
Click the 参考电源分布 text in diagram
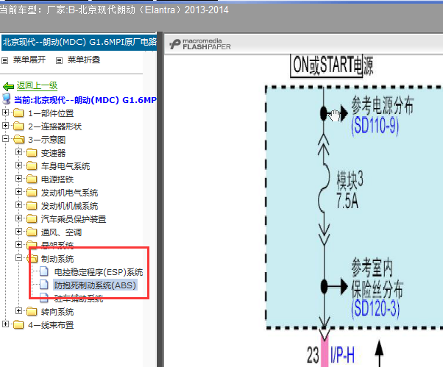[382, 105]
